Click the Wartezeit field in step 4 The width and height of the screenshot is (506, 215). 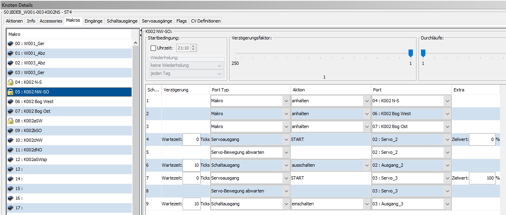(191, 139)
